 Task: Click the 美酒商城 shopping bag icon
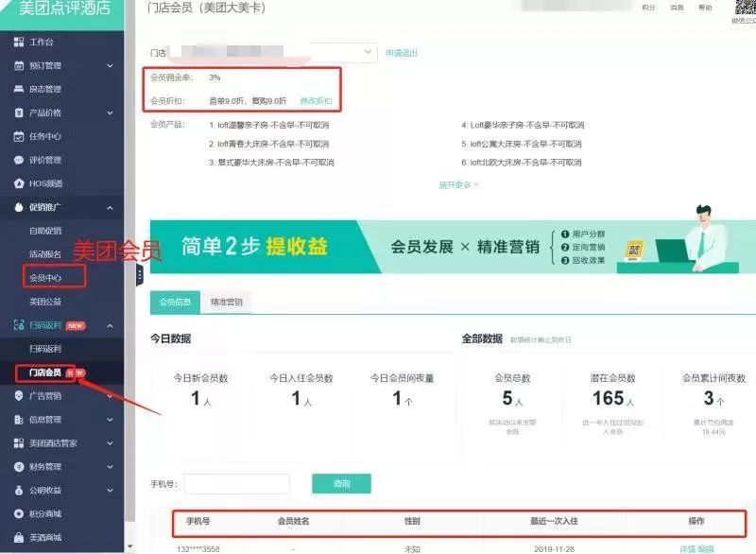pos(19,537)
